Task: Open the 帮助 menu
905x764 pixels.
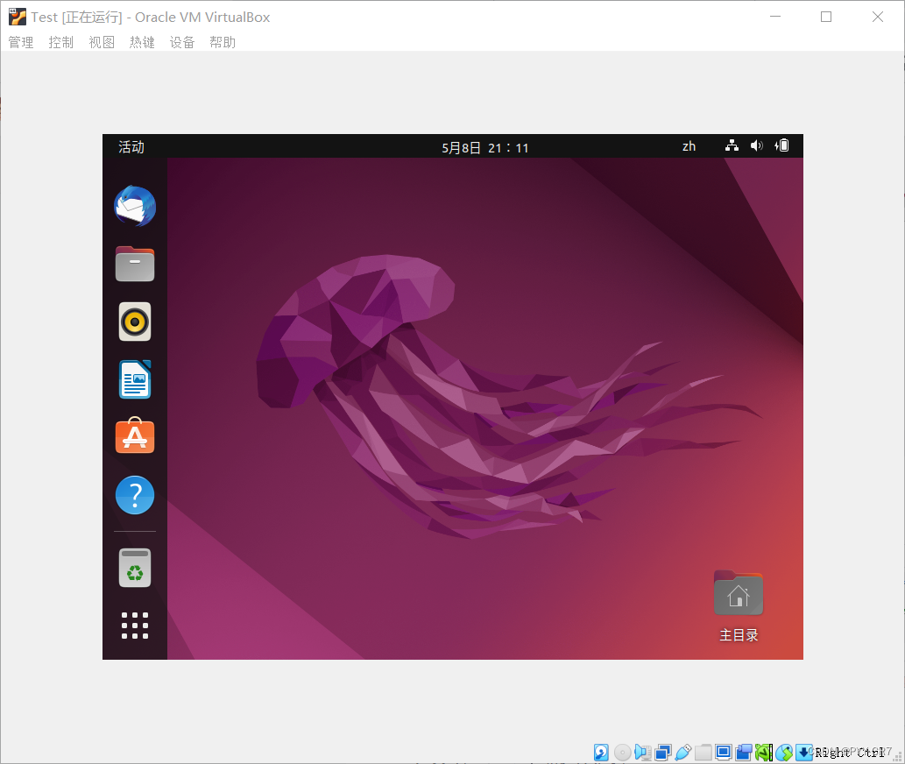Action: point(223,42)
